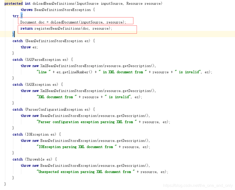Click "IOException parsing XML document from " string
235x190 pixels.
tap(77, 147)
